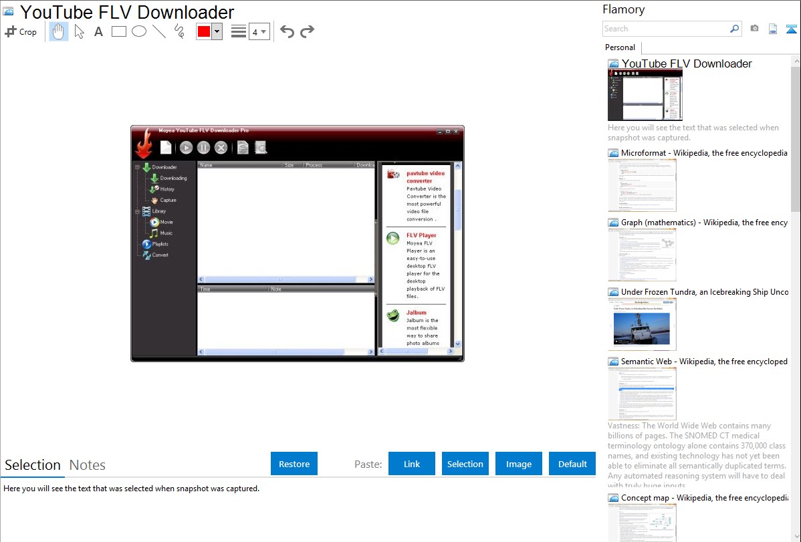Select Capture in the Moyea tree

tap(168, 200)
